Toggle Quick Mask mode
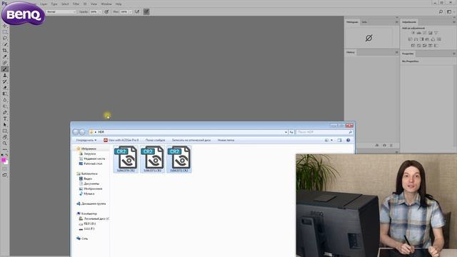Viewport: 457px width, 257px height. click(5, 168)
